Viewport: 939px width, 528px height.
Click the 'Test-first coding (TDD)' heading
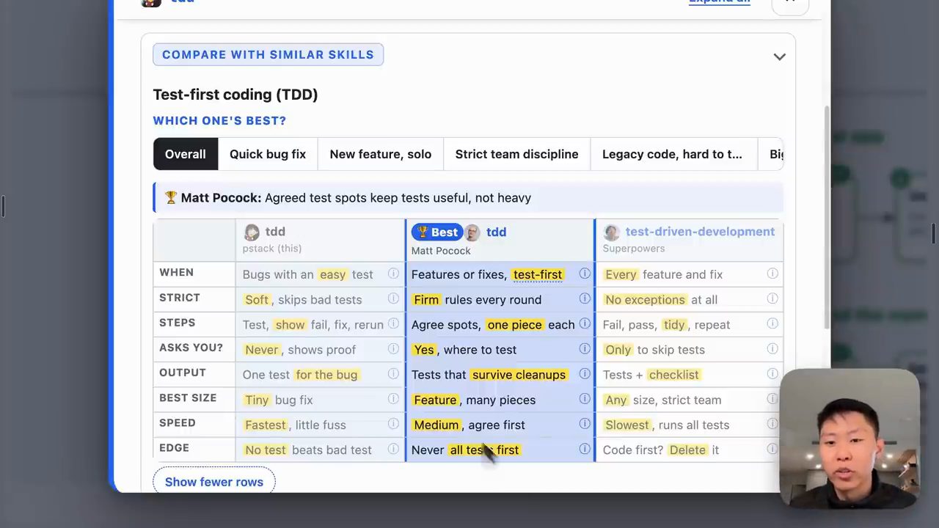coord(235,95)
